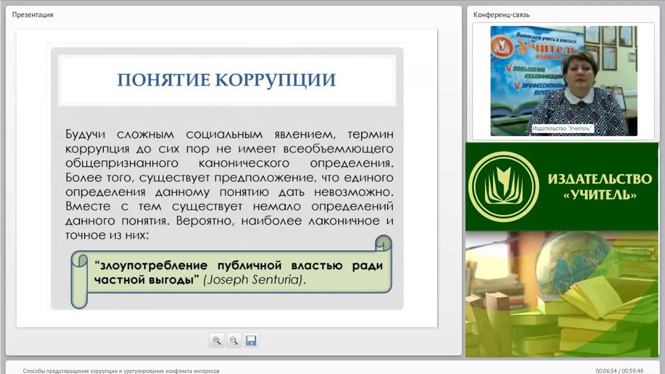Select the Конференц-связь panel title
Viewport: 665px width, 374px height.
pos(501,15)
